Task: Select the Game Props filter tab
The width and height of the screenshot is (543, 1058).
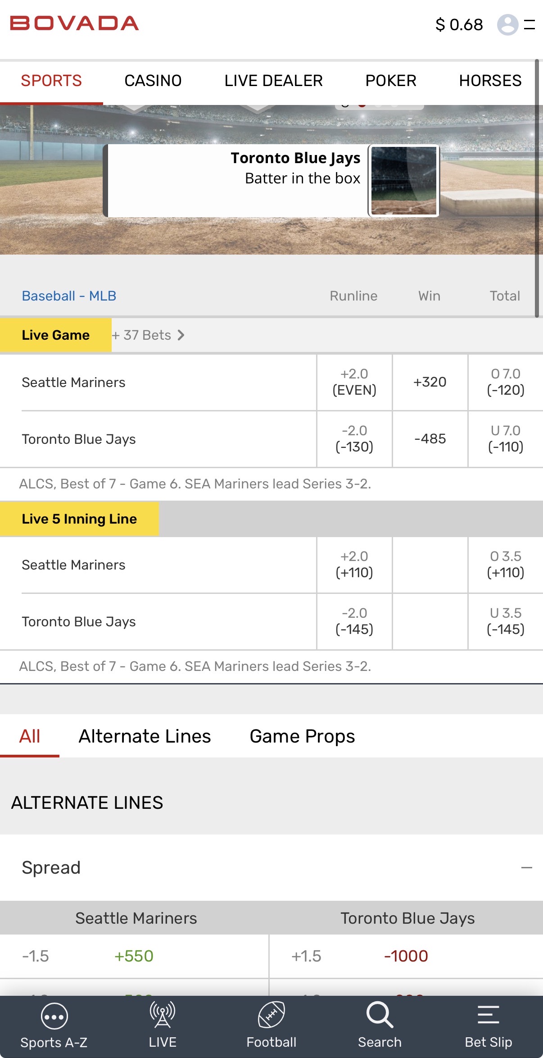Action: click(x=302, y=736)
